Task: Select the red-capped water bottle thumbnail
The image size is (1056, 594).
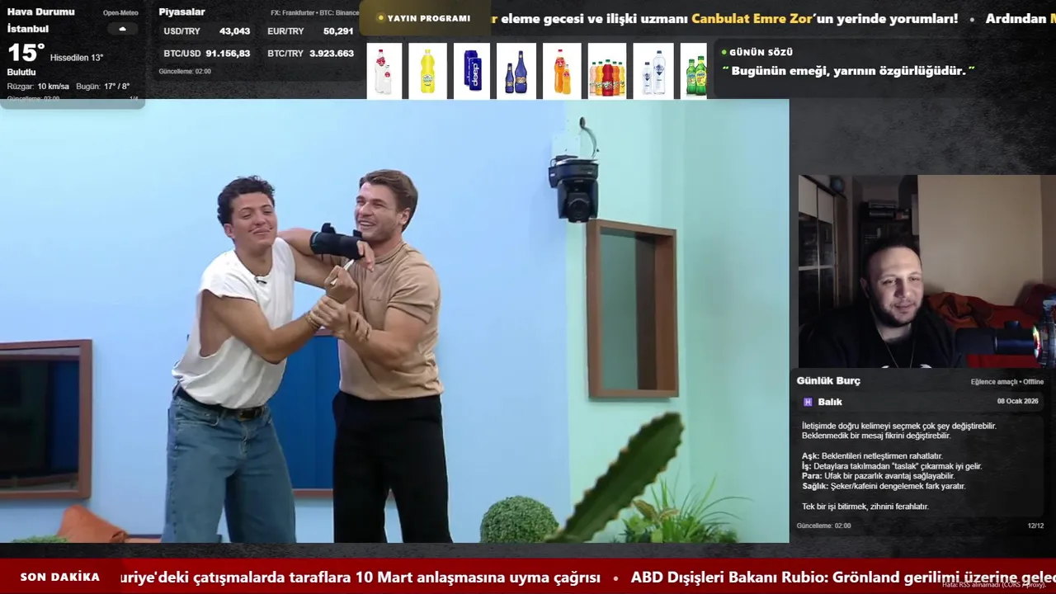Action: (384, 71)
